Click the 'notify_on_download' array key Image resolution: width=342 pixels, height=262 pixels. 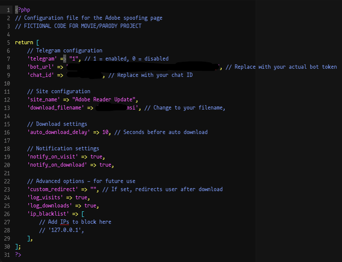tap(57, 165)
